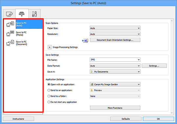Select the scan-from-operation-panel tab icon
This screenshot has height=124, width=177.
click(x=22, y=14)
